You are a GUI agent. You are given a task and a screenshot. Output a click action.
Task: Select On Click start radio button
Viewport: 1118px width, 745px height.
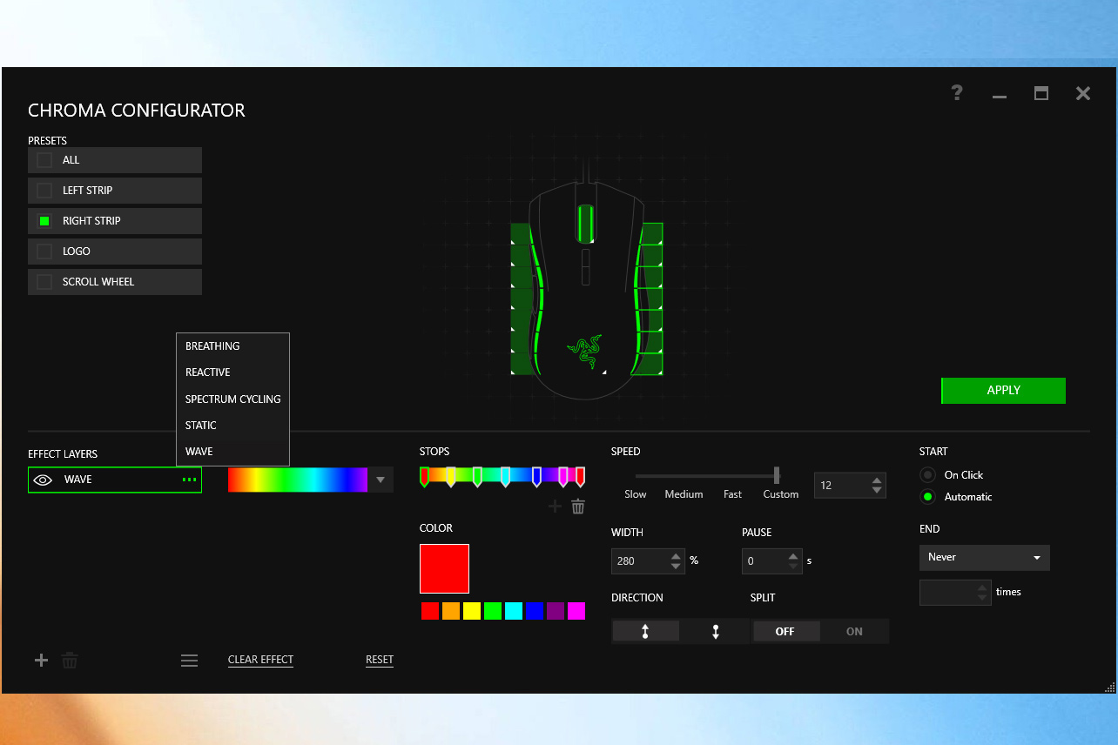928,475
